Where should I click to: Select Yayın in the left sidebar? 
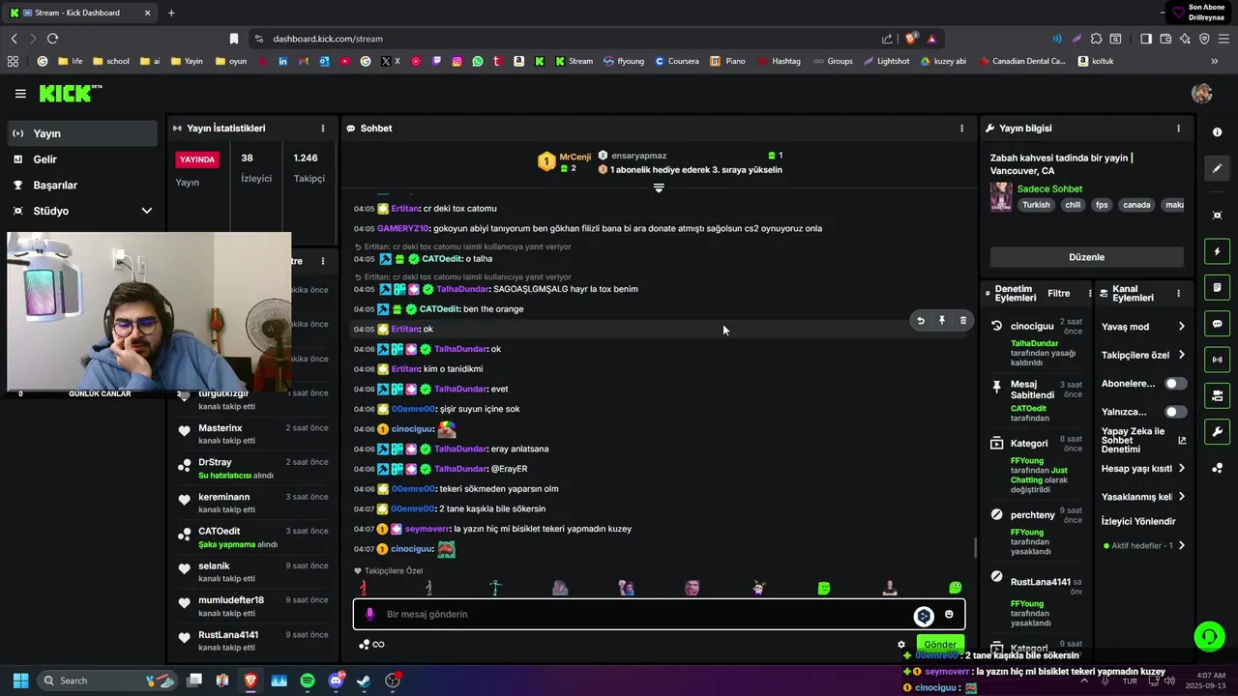(x=82, y=133)
